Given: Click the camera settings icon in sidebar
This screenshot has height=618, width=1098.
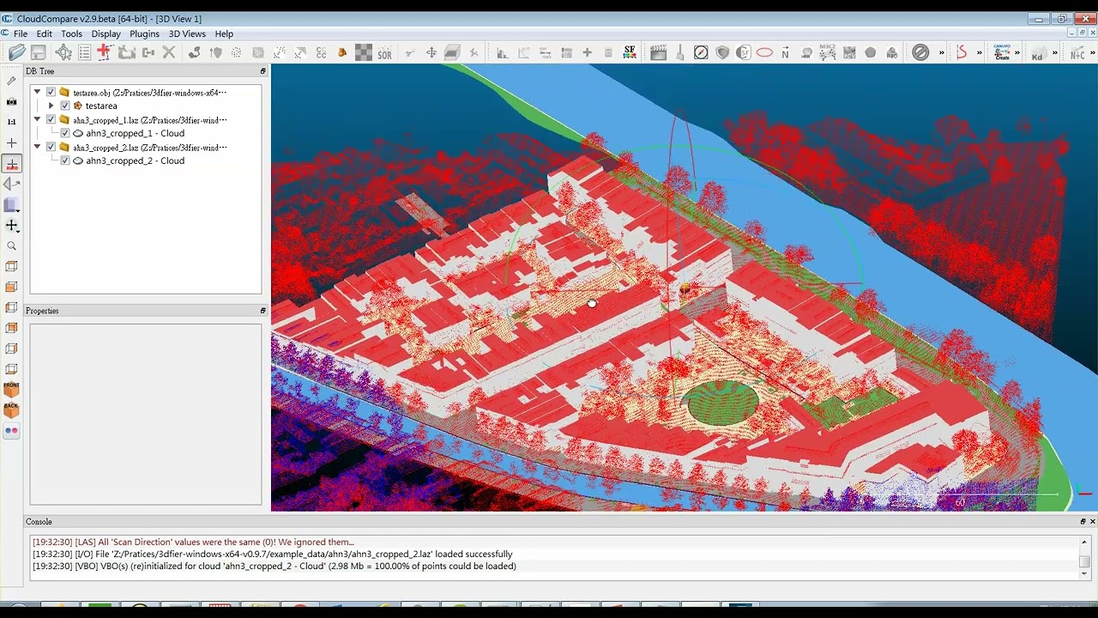Looking at the screenshot, I should pyautogui.click(x=12, y=101).
